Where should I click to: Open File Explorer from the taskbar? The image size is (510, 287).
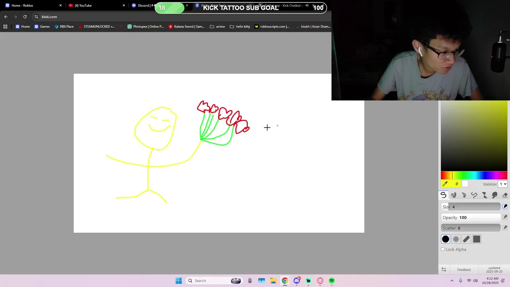pos(273,281)
